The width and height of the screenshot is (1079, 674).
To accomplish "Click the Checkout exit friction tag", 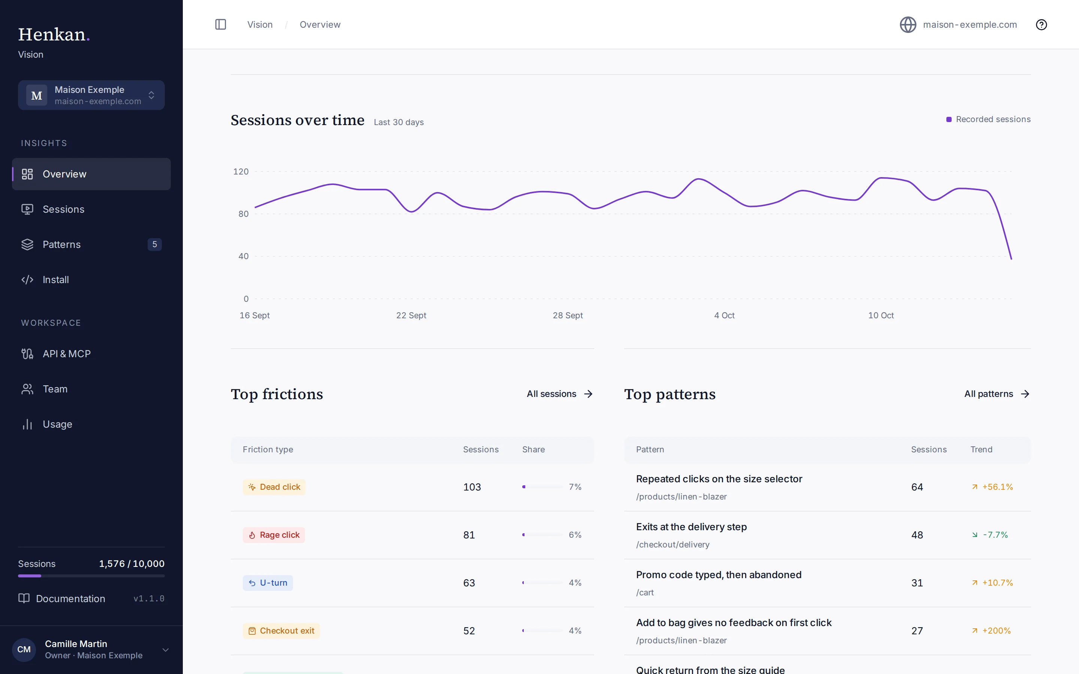I will tap(281, 630).
